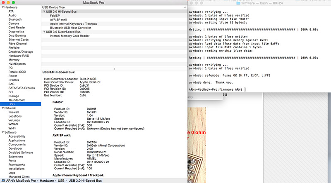
Task: Open SATA/SATA Express in sidebar
Action: click(22, 88)
